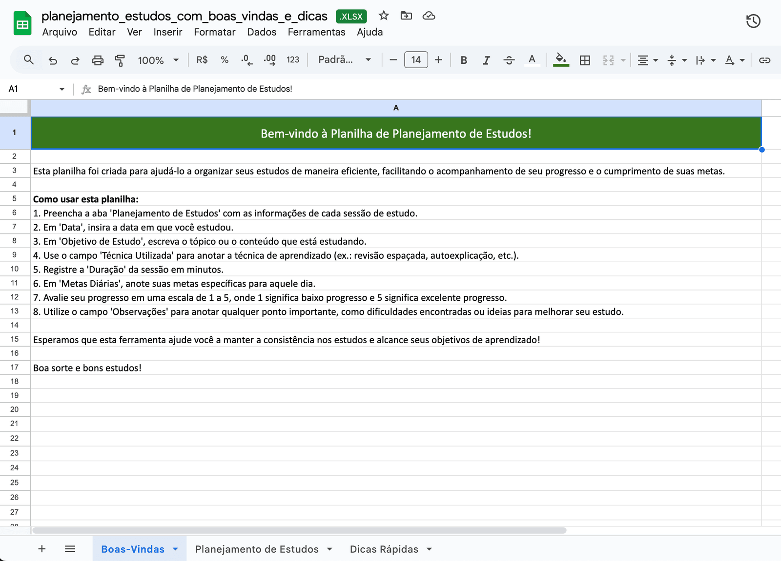Star this spreadsheet document
The width and height of the screenshot is (781, 561).
tap(384, 16)
